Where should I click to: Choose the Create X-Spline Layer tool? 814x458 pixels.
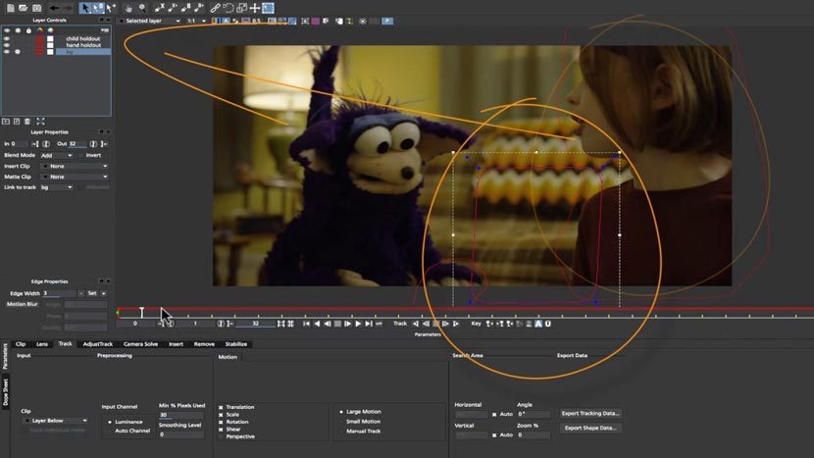point(160,8)
